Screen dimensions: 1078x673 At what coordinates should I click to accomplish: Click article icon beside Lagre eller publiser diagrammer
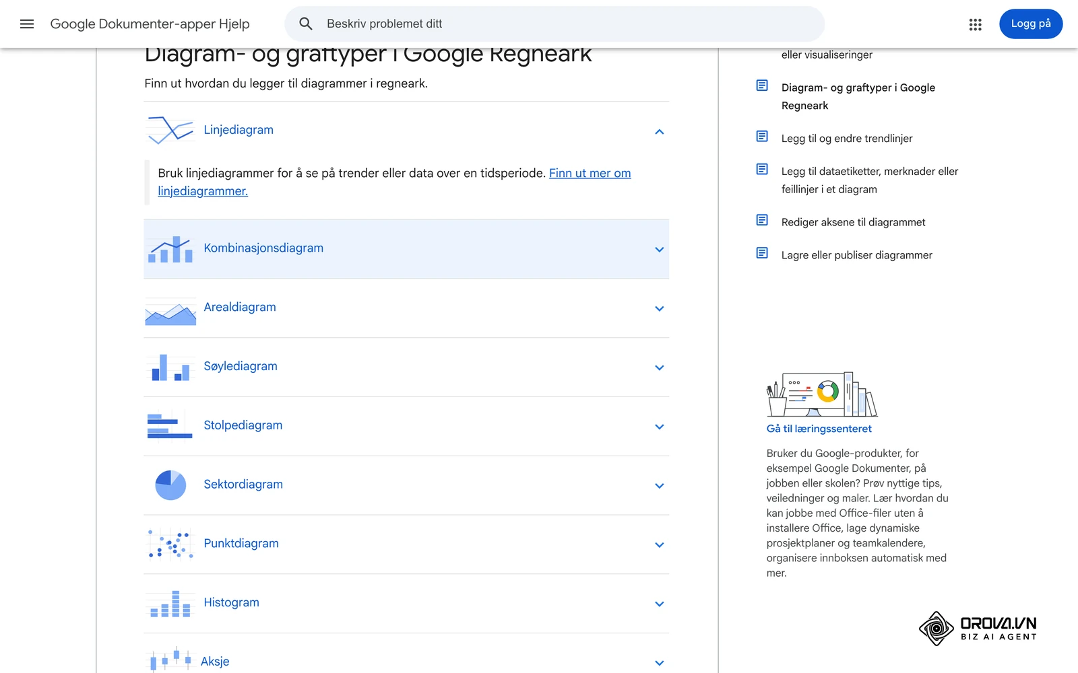762,253
